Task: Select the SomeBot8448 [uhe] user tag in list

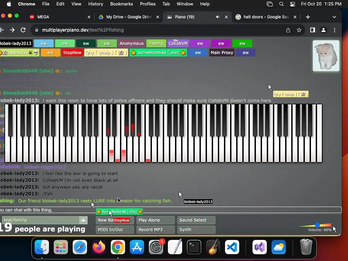Action: [x=158, y=53]
